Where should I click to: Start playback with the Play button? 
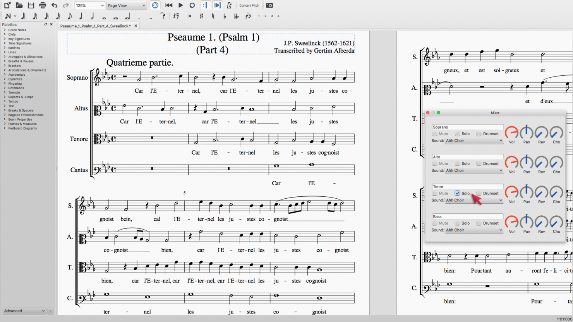tap(180, 5)
